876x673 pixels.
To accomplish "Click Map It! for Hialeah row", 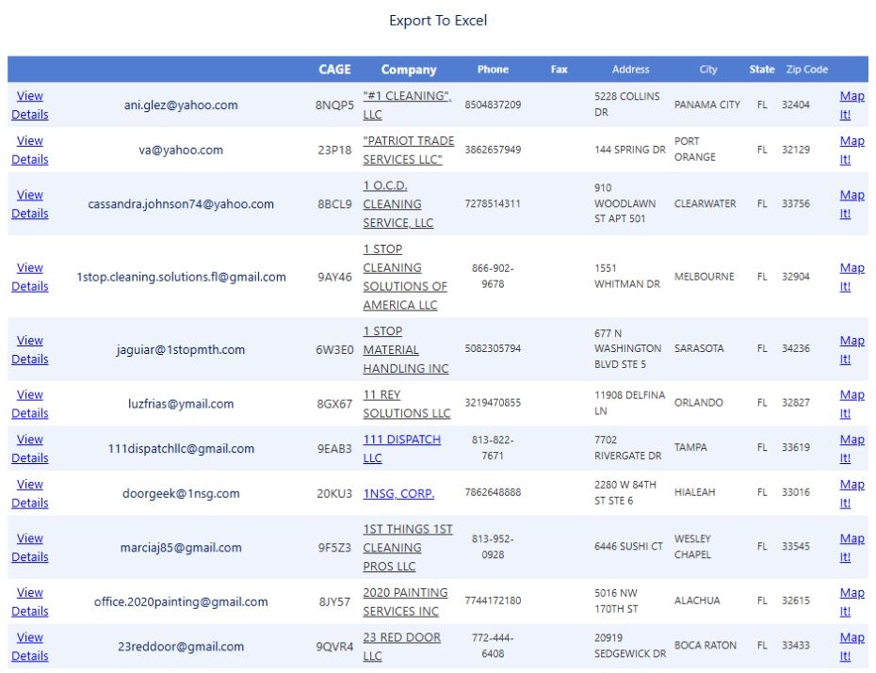I will tap(852, 494).
